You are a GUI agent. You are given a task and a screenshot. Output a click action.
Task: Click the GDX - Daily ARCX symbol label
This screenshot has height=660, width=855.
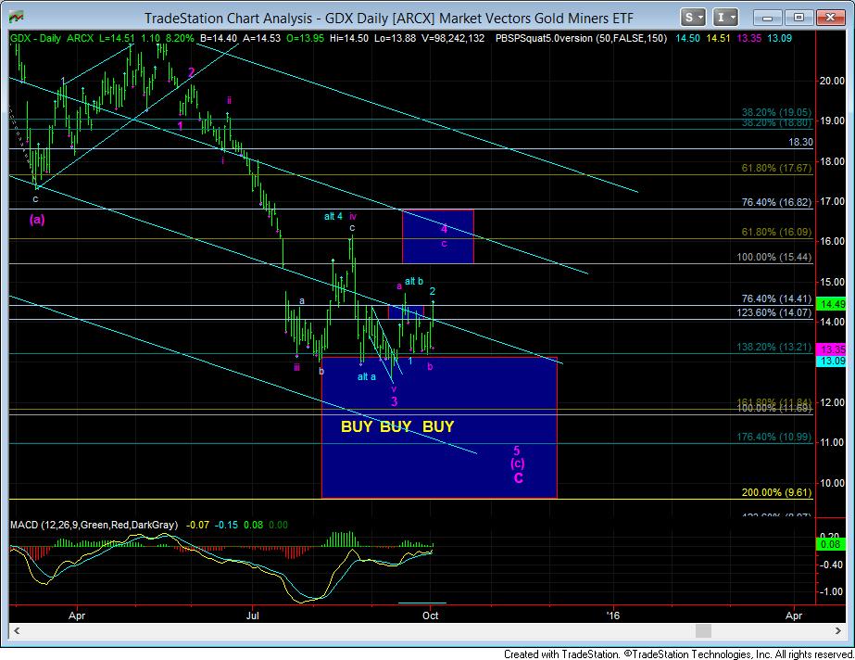[x=53, y=38]
